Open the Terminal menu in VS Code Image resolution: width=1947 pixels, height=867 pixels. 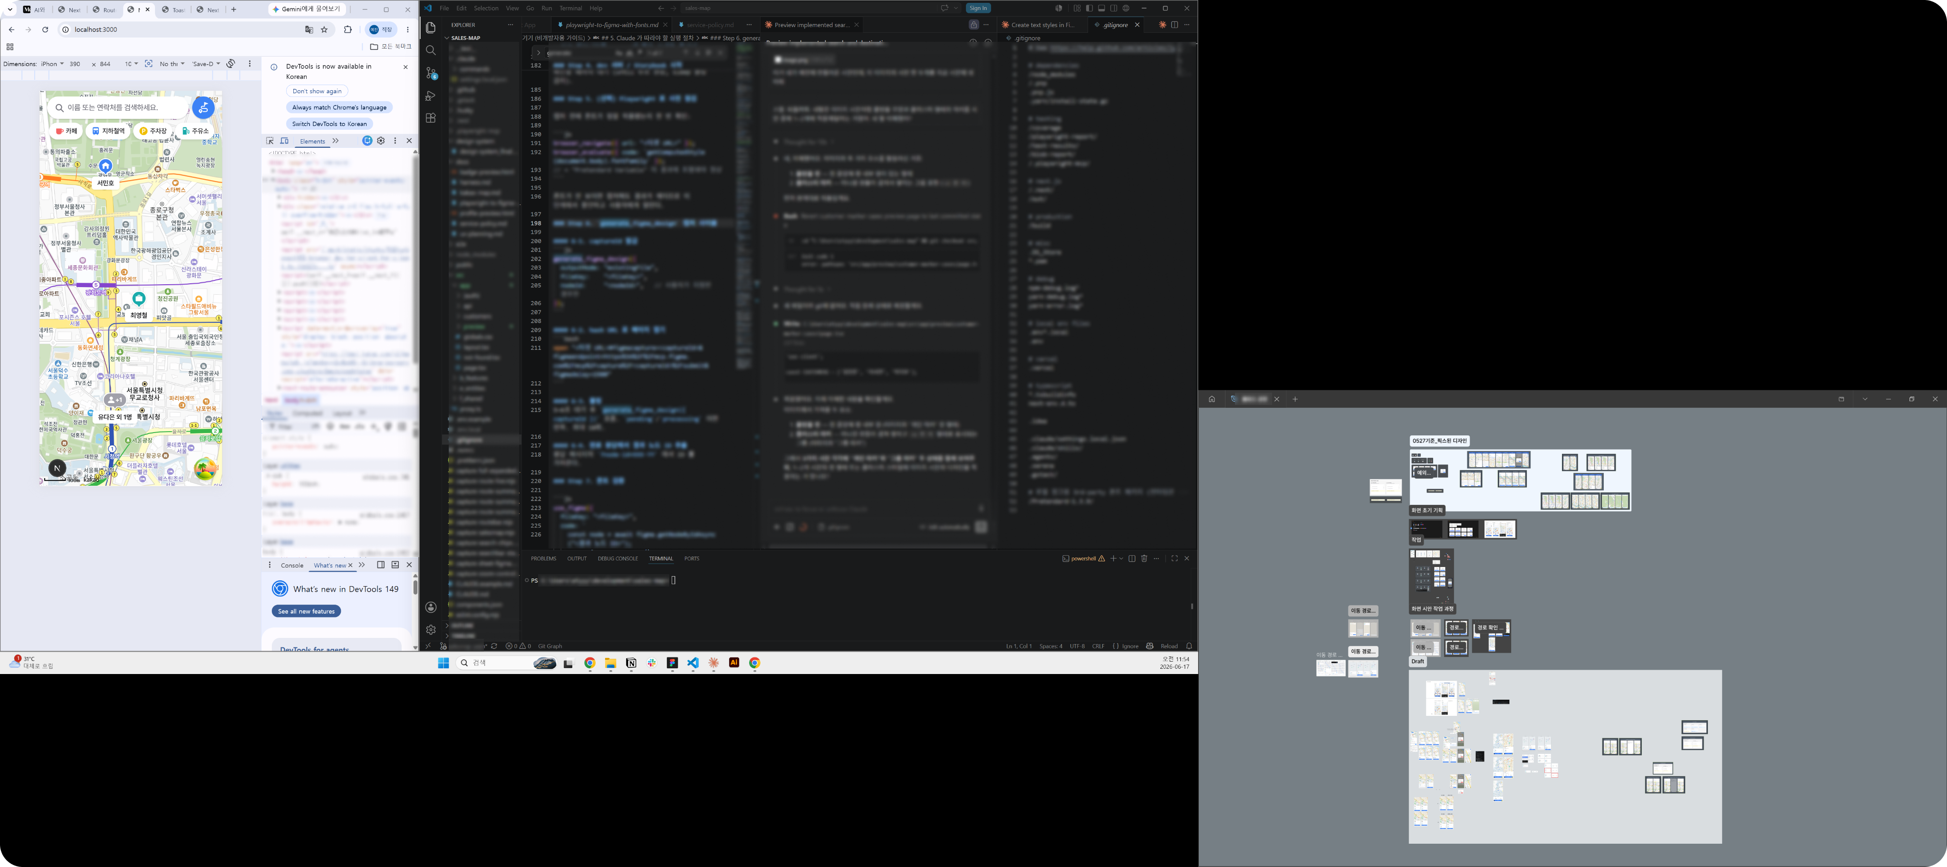(x=570, y=8)
